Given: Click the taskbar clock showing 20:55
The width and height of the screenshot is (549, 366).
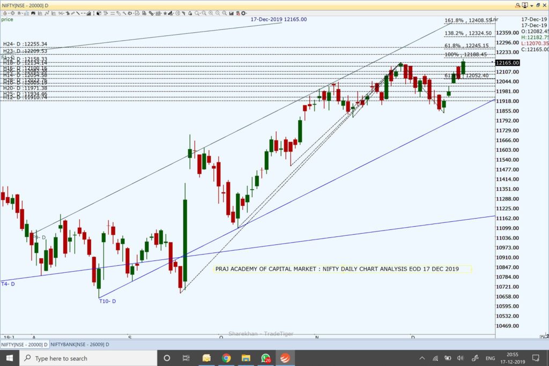Looking at the screenshot, I should point(513,358).
